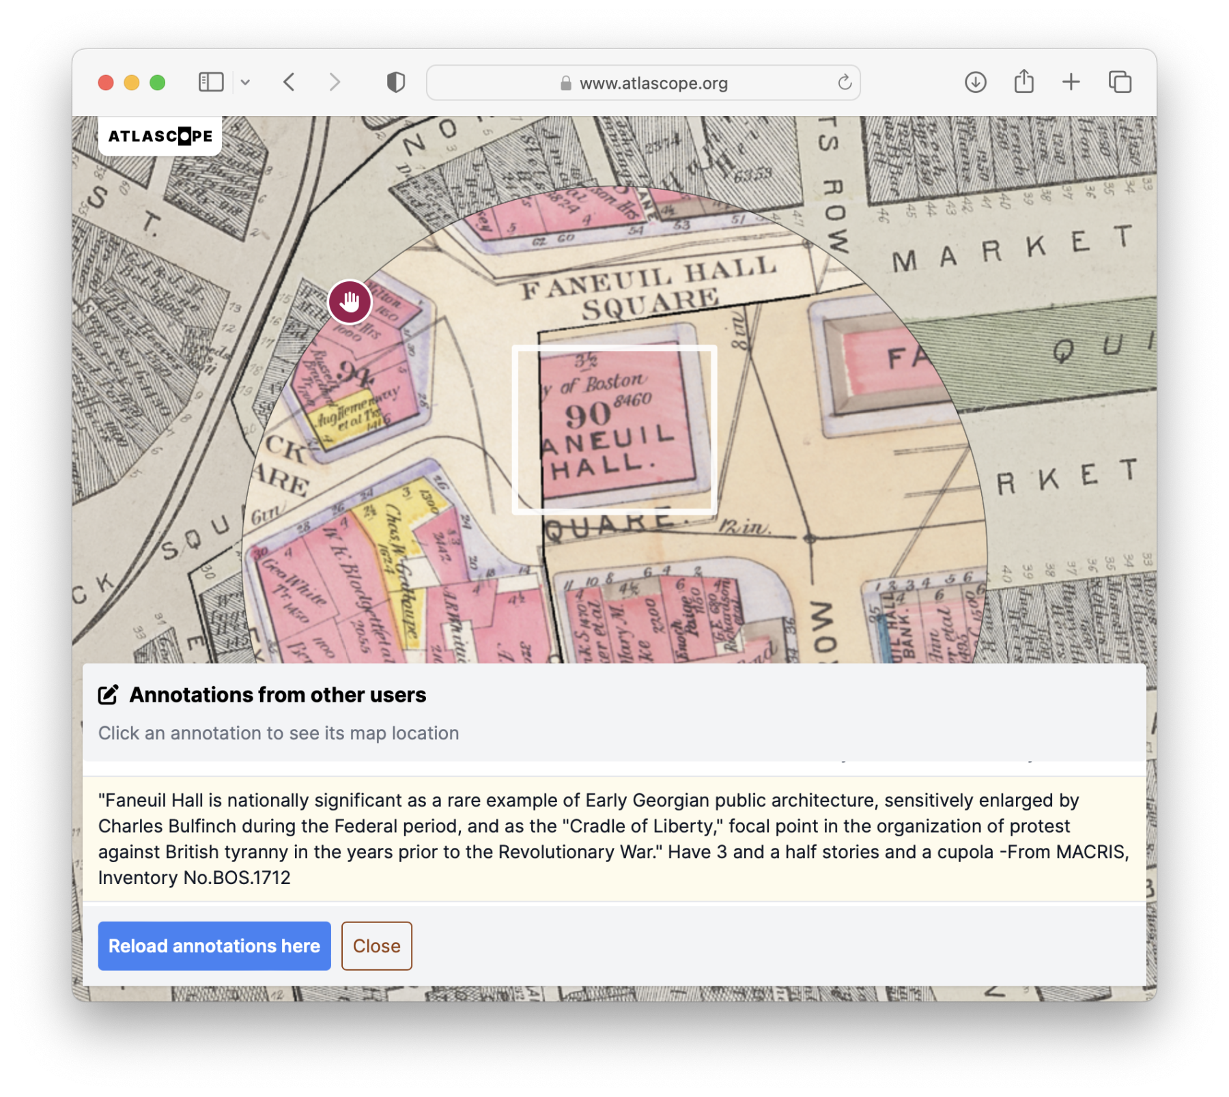Close the Safari window with the red button
This screenshot has width=1229, height=1097.
point(106,83)
